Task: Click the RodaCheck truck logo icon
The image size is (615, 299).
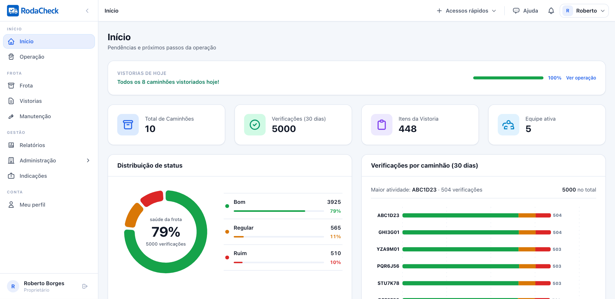Action: pos(13,11)
